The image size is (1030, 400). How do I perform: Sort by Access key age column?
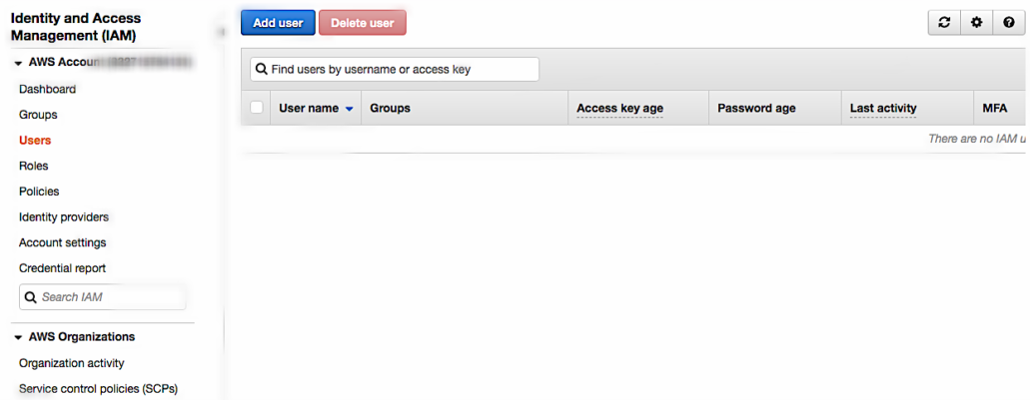619,108
